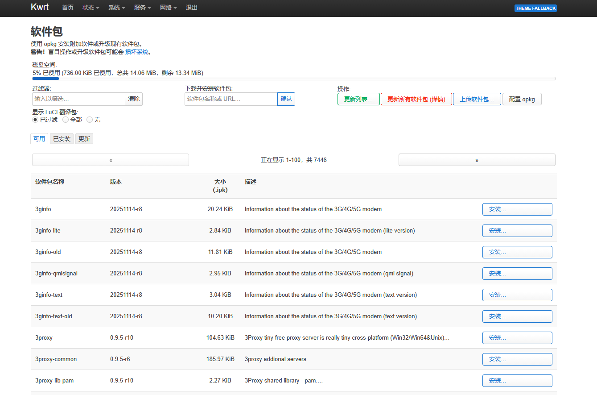597x395 pixels.
Task: Click the 清除 button to clear filter
Action: point(134,99)
